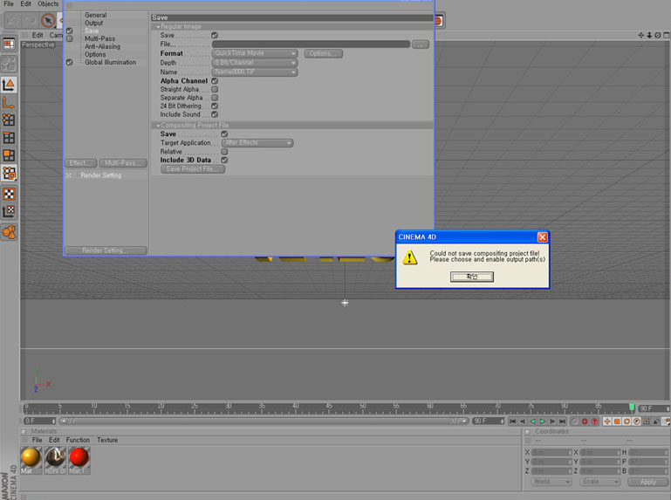Select the General render settings page
Image resolution: width=671 pixels, height=500 pixels.
click(x=95, y=15)
